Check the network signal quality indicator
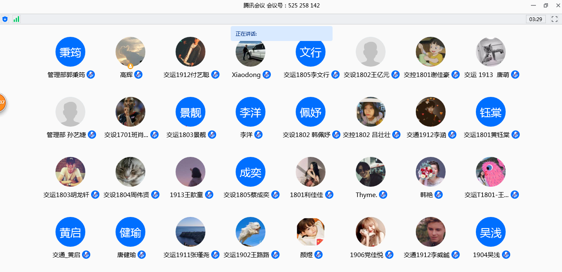 point(17,19)
